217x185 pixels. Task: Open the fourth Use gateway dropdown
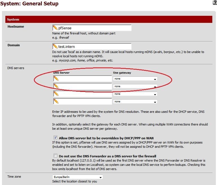tap(135, 102)
